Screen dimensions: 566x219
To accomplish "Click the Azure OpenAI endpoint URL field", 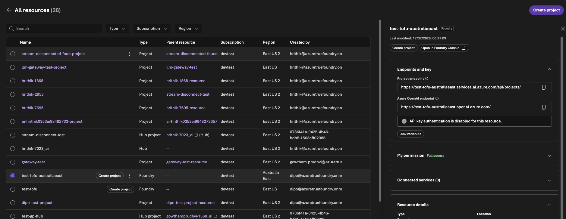I will tap(474, 107).
